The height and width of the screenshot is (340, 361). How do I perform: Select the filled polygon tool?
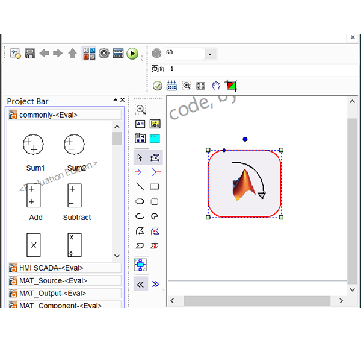[x=155, y=231]
